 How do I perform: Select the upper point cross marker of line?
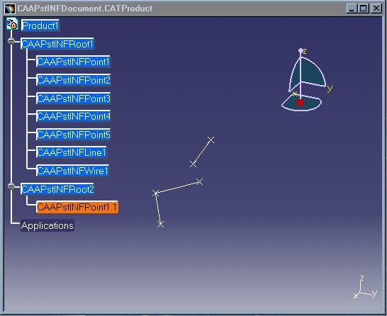click(211, 140)
